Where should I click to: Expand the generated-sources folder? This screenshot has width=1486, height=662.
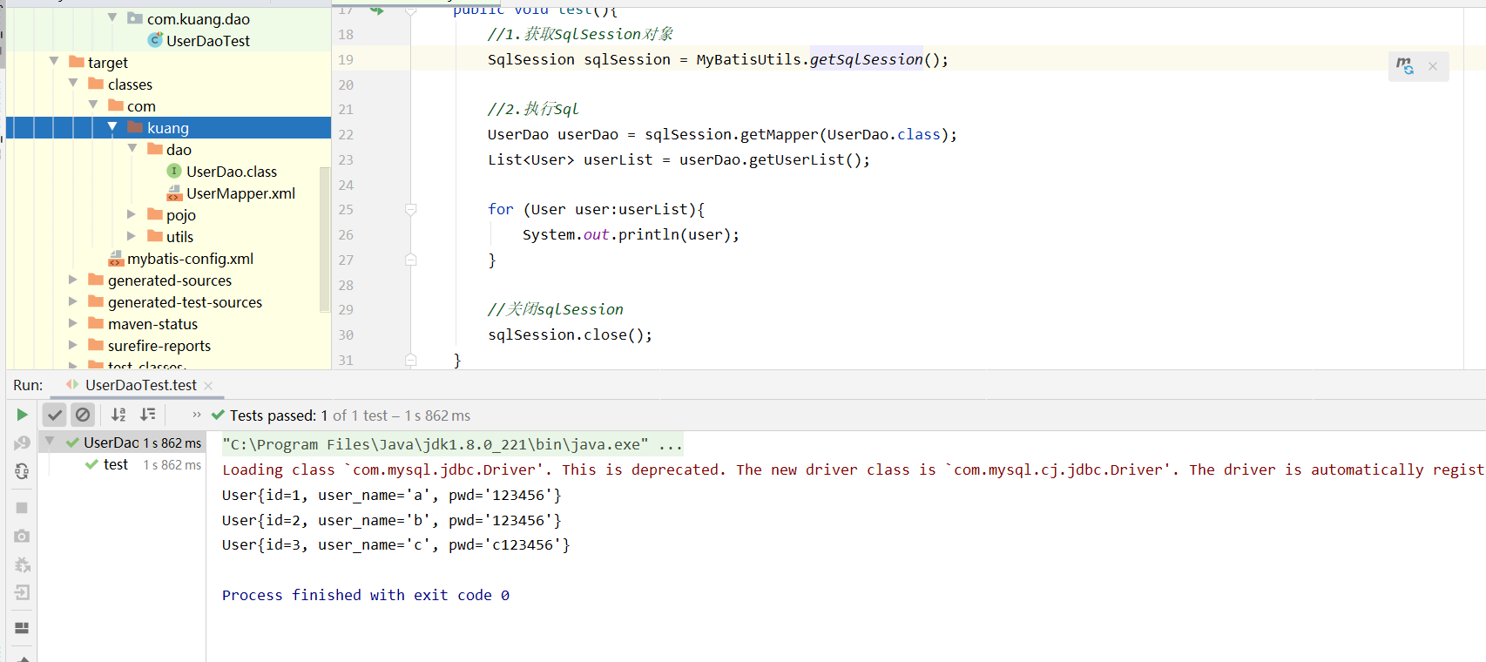73,279
